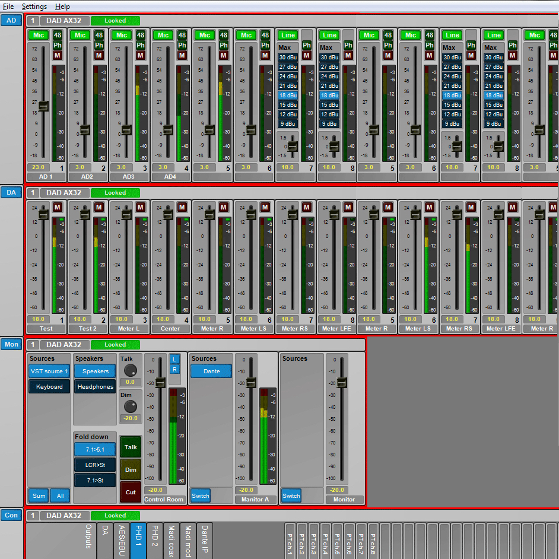Select the Headphones speaker output
The width and height of the screenshot is (559, 559).
(x=95, y=386)
